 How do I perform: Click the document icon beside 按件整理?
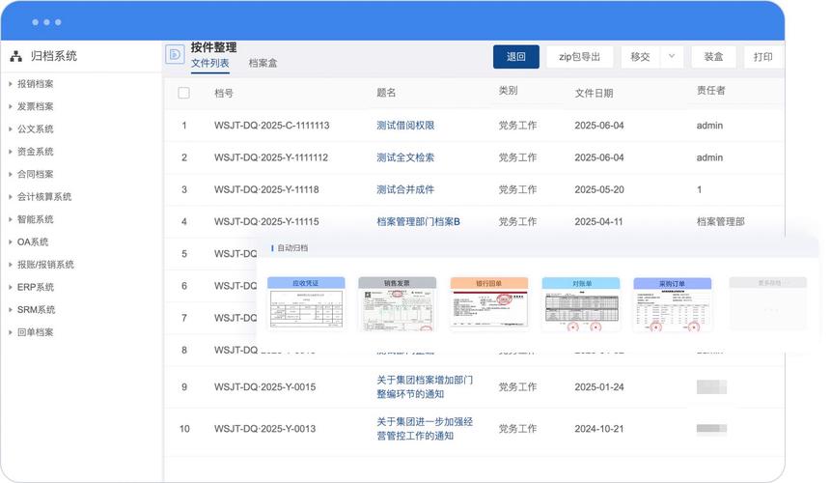tap(175, 54)
